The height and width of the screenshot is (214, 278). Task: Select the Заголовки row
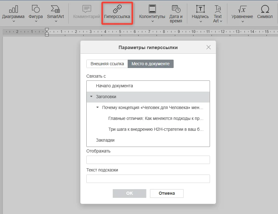[148, 97]
